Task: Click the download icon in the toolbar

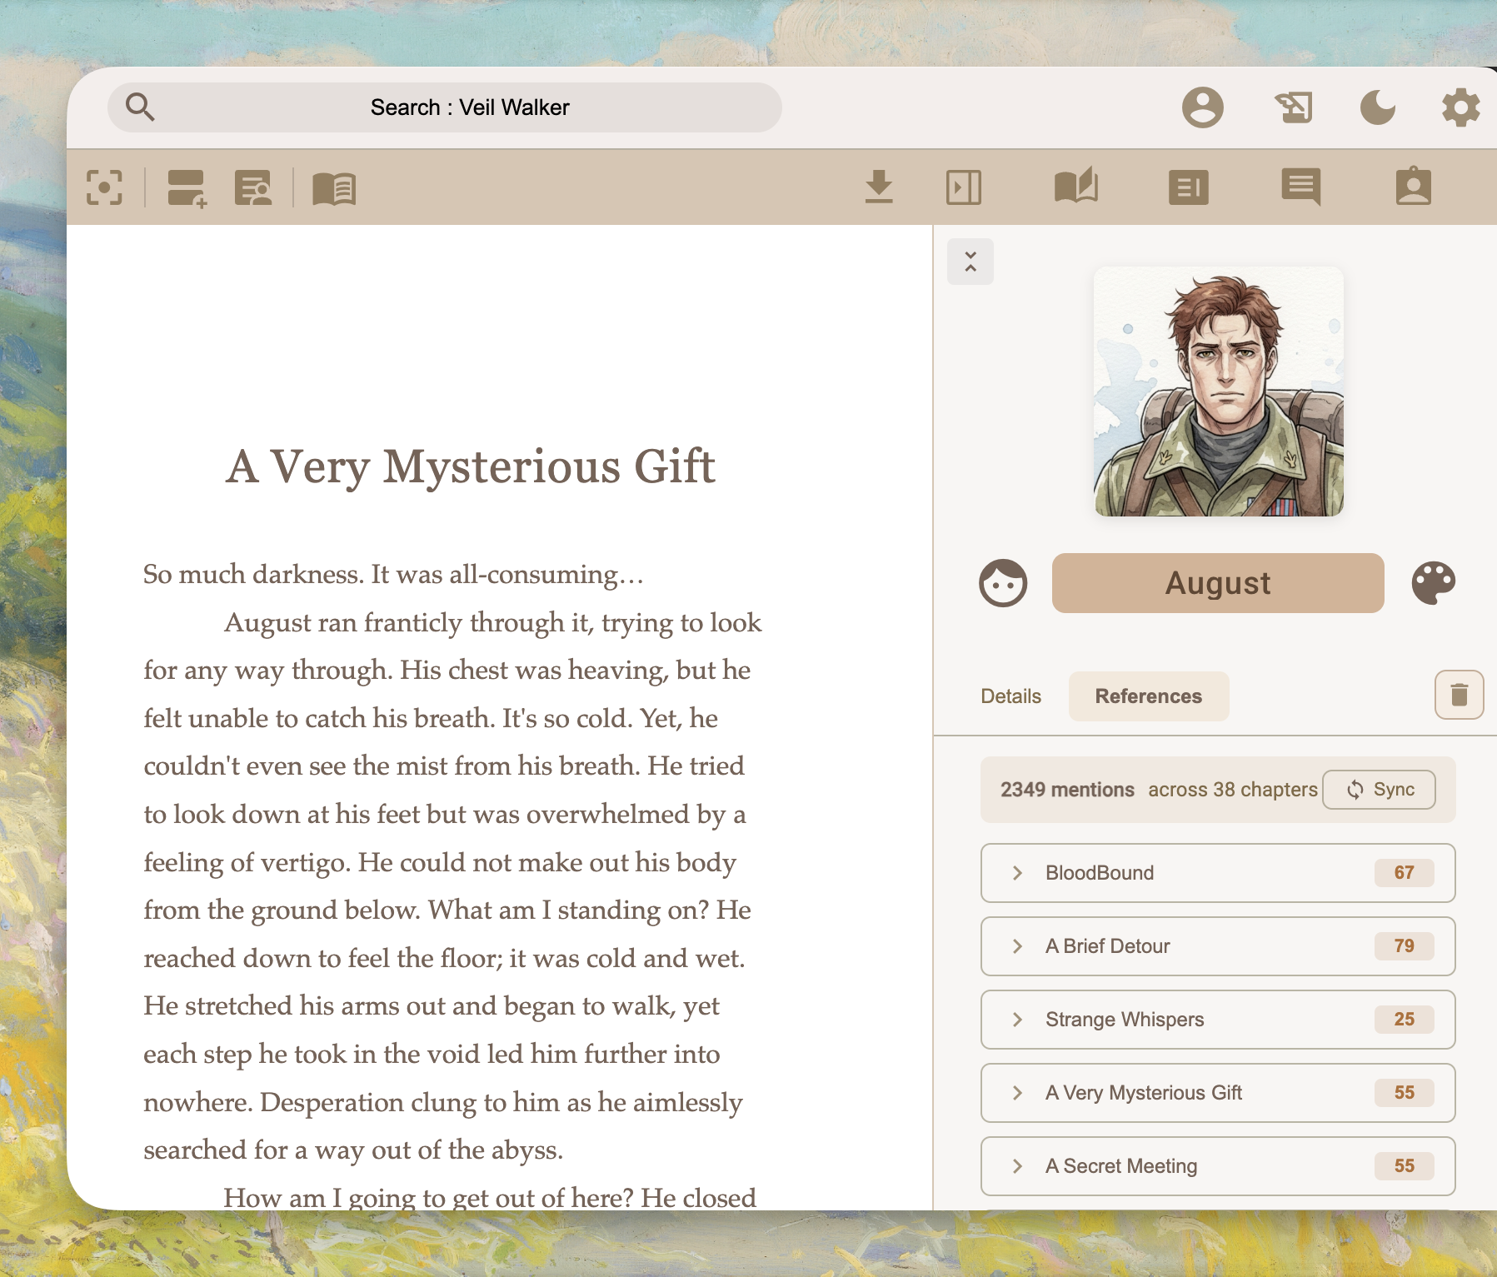Action: 881,187
